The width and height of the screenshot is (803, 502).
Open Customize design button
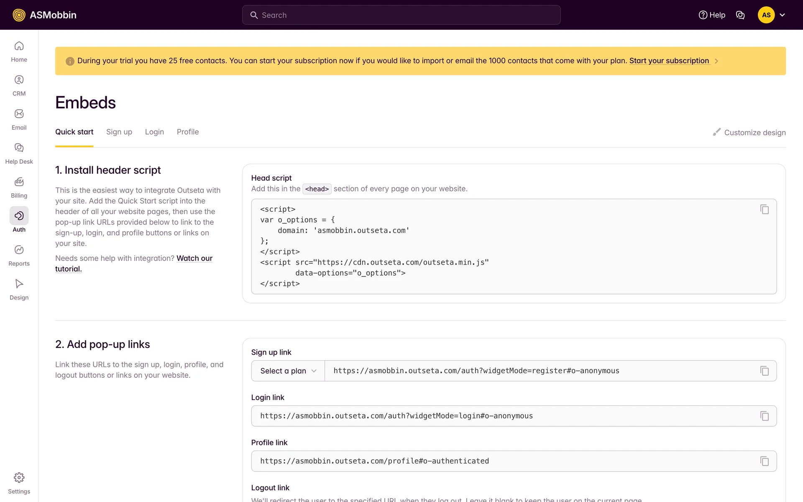coord(749,132)
